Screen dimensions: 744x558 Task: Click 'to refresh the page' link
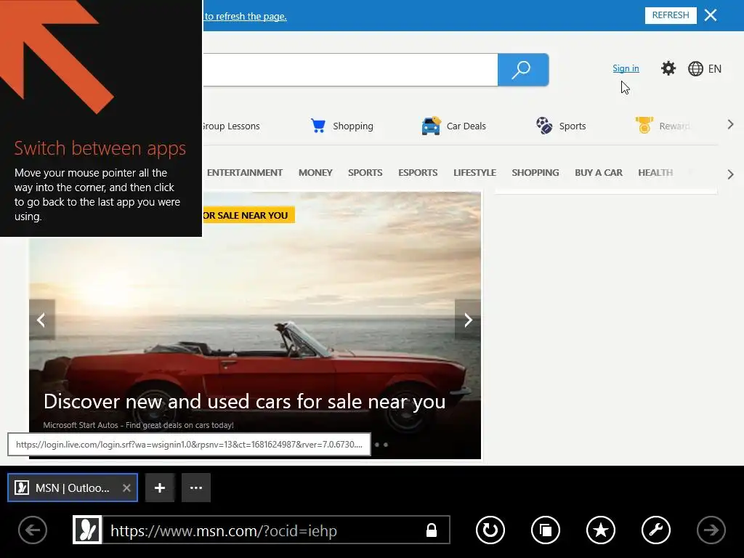tap(246, 16)
